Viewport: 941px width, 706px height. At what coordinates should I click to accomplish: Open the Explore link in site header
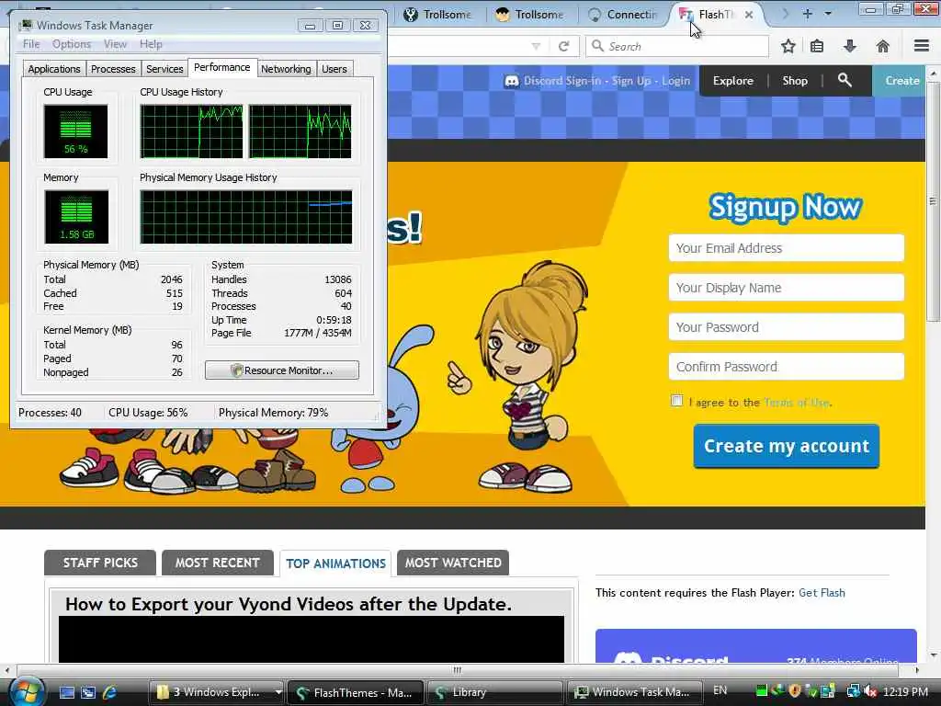[x=732, y=81]
